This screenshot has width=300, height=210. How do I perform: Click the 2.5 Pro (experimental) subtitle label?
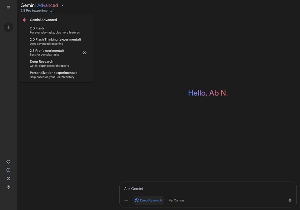[37, 11]
